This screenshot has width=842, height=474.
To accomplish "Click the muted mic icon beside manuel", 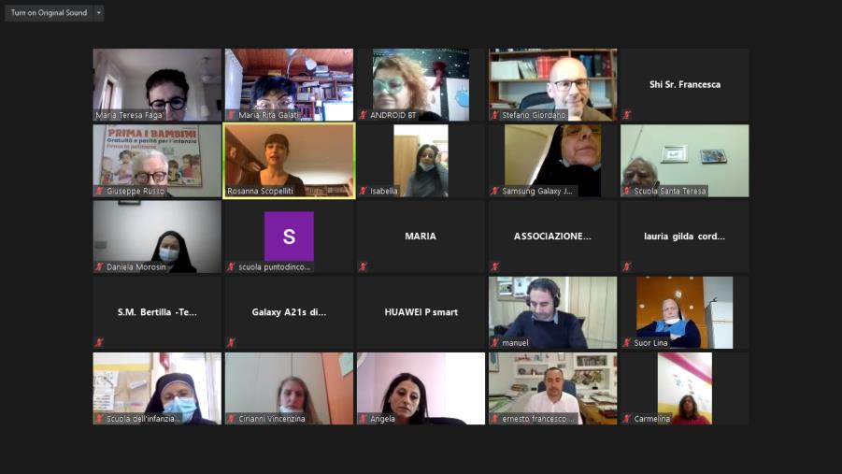I will [x=494, y=343].
